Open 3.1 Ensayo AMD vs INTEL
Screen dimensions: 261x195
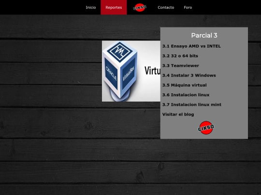pos(191,46)
